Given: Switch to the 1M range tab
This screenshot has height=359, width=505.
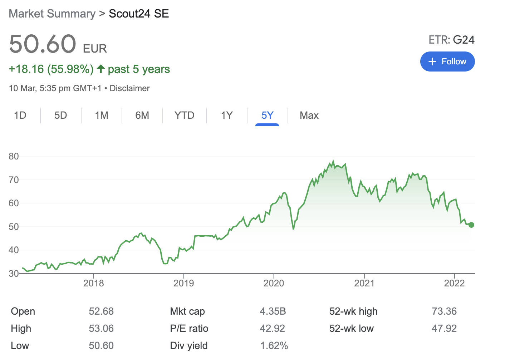Looking at the screenshot, I should coord(102,115).
